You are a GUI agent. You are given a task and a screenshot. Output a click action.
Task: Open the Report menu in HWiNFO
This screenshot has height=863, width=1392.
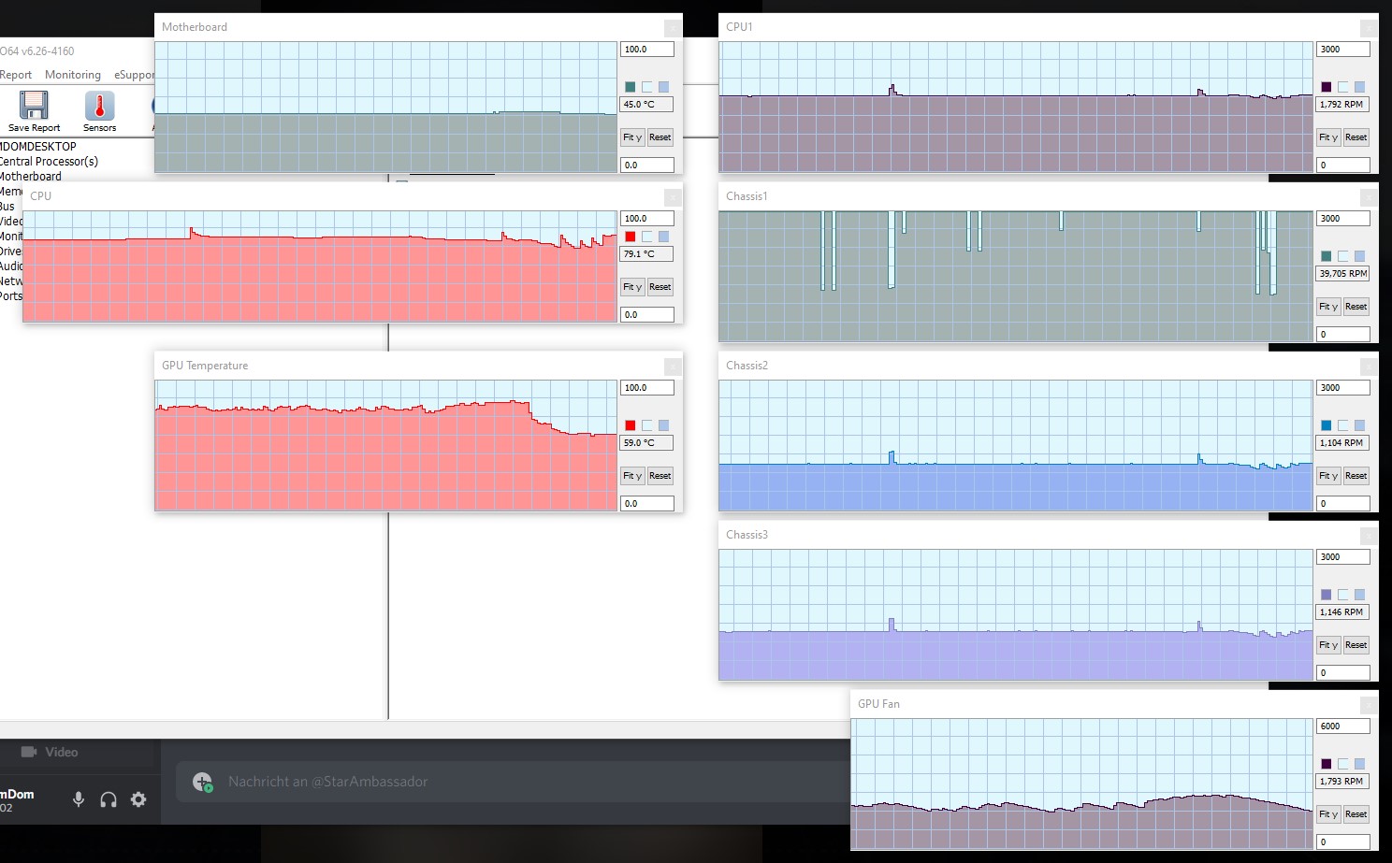click(16, 75)
